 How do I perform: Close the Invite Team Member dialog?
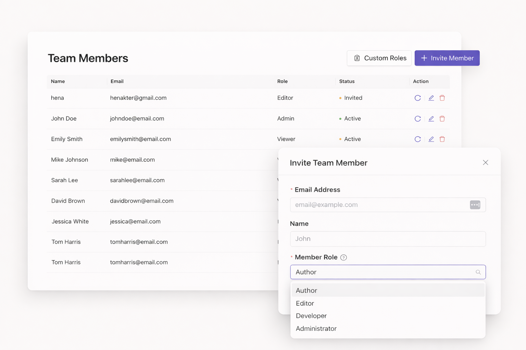[485, 163]
